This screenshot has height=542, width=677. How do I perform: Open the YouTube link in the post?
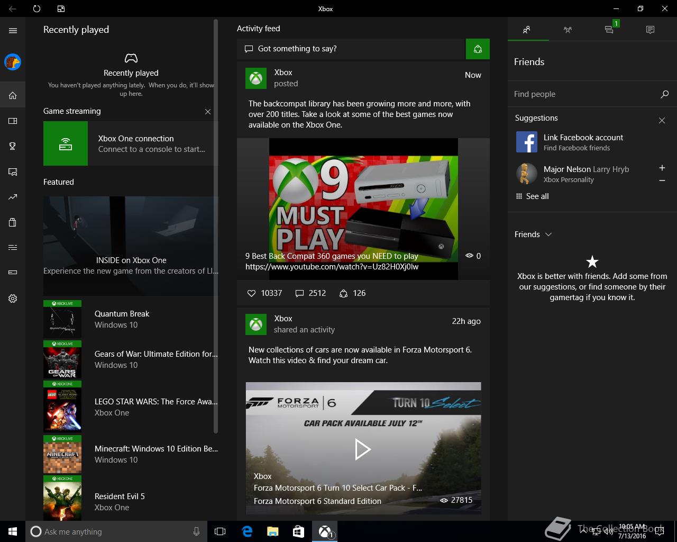tap(332, 267)
